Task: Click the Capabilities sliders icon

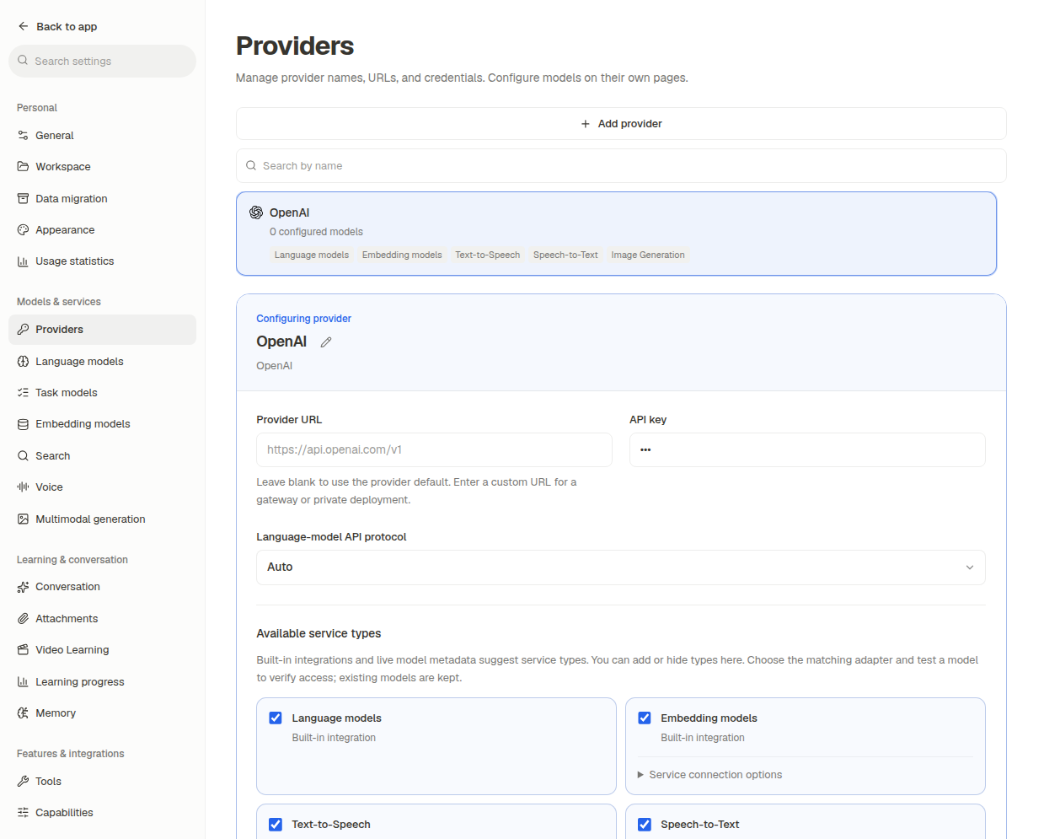Action: point(23,812)
